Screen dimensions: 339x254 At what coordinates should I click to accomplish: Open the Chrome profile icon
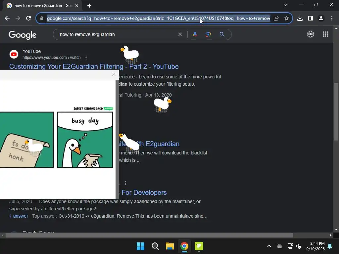tap(321, 19)
